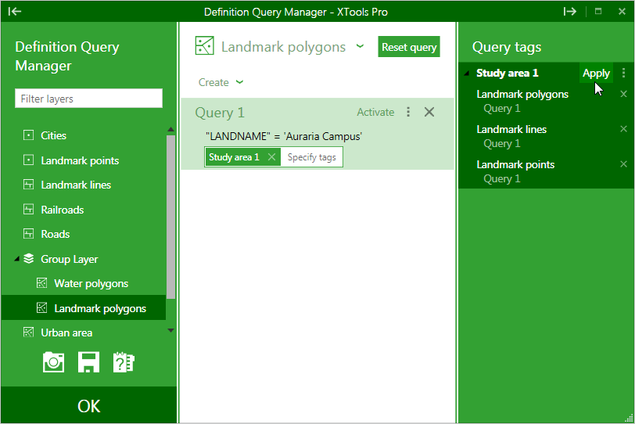Screen dimensions: 635x424
Task: Click the Cities layer point icon
Action: pyautogui.click(x=28, y=135)
